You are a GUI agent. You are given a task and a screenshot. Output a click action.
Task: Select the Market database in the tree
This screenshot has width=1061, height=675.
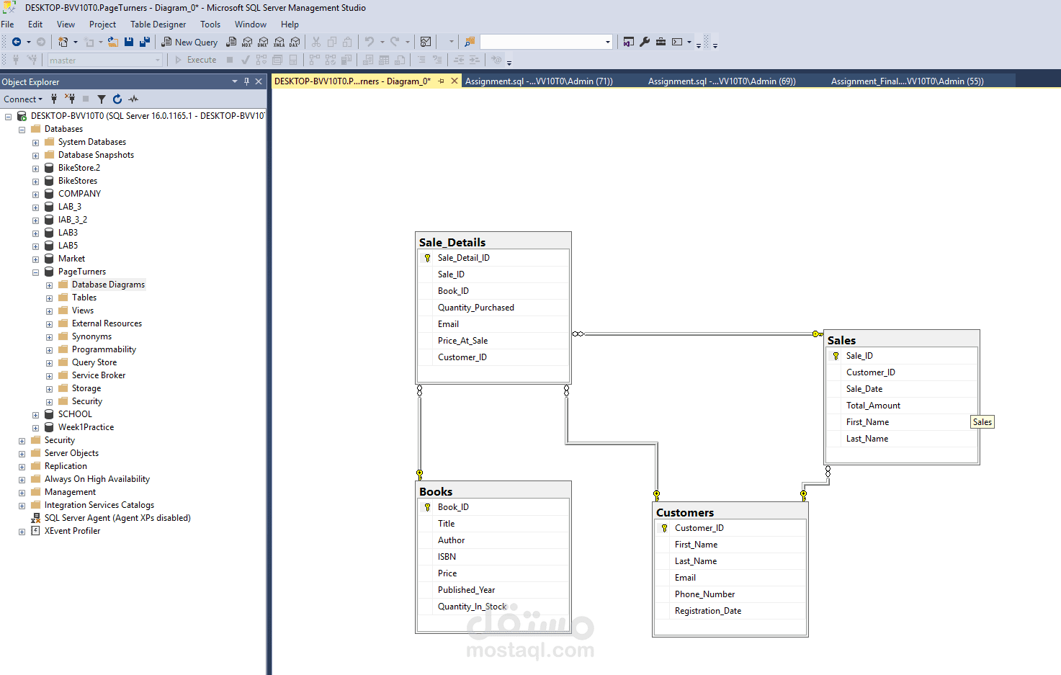click(71, 259)
